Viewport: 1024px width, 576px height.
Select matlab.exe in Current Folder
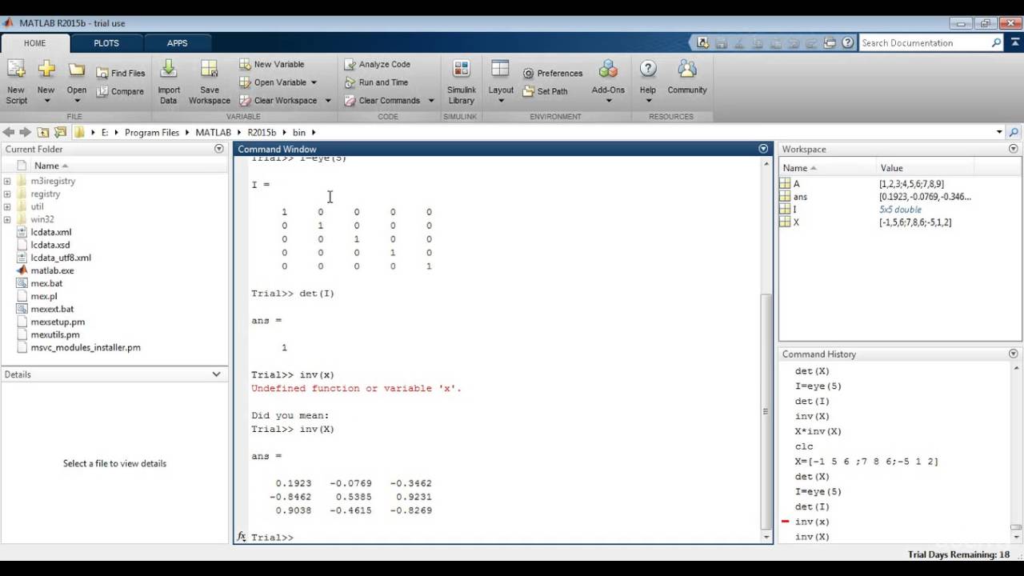pos(51,270)
